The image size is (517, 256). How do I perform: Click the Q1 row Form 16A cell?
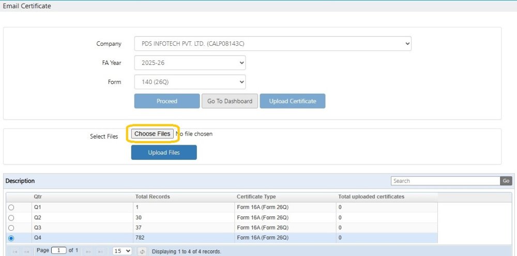click(285, 208)
